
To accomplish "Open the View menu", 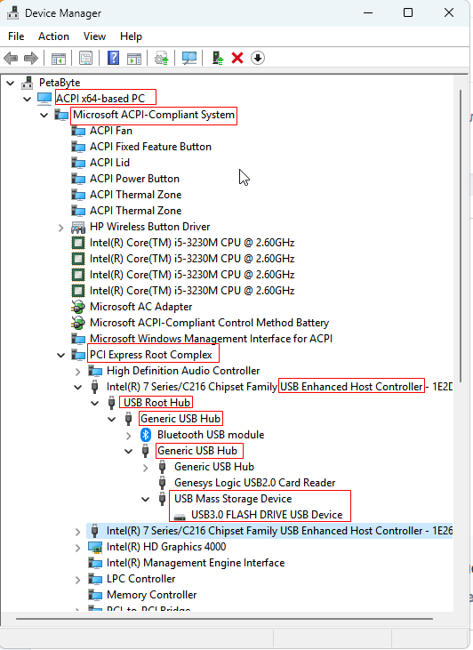I will (94, 36).
